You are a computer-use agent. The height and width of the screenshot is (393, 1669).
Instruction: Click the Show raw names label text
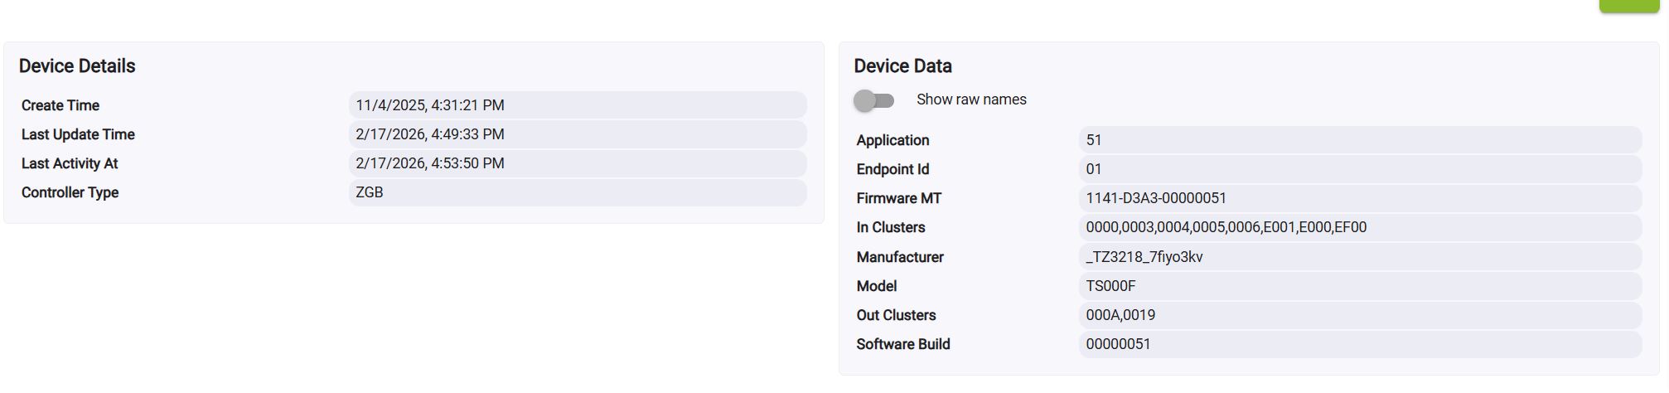tap(971, 99)
